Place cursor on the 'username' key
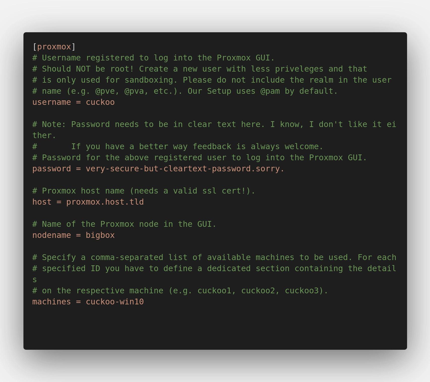430x382 pixels. (51, 102)
